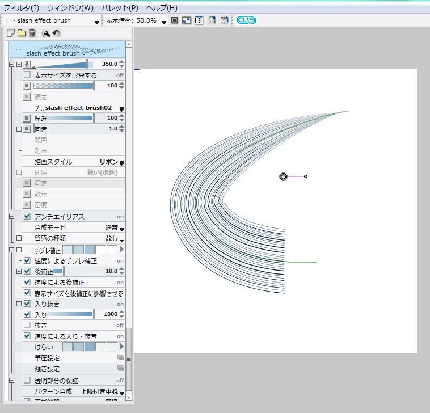Viewport: 430px width, 413px height.
Task: Increase brush size with the 350.0 stepper
Action: pos(121,62)
